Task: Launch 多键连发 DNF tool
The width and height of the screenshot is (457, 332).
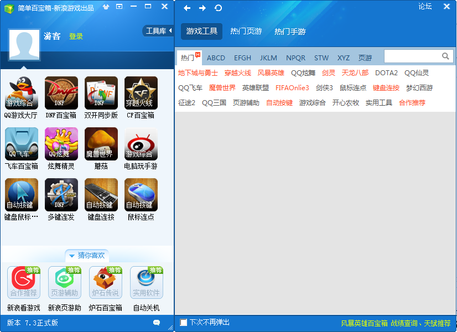Action: point(61,195)
